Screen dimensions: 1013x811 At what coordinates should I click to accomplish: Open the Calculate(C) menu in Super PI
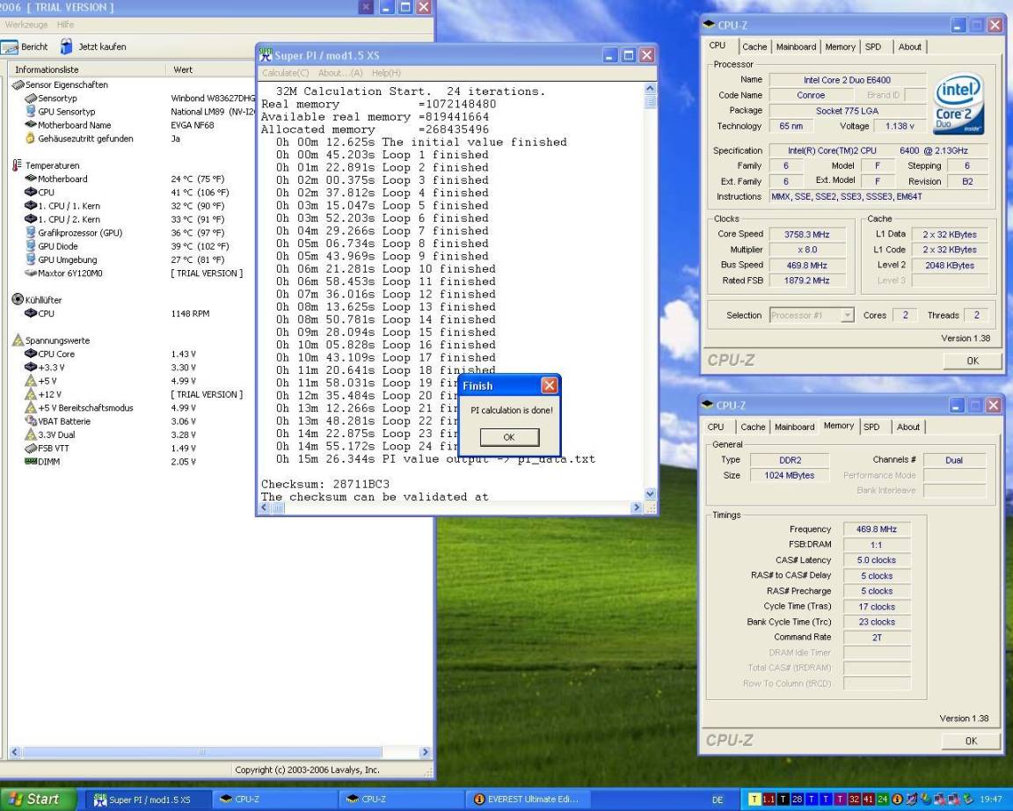pyautogui.click(x=286, y=73)
